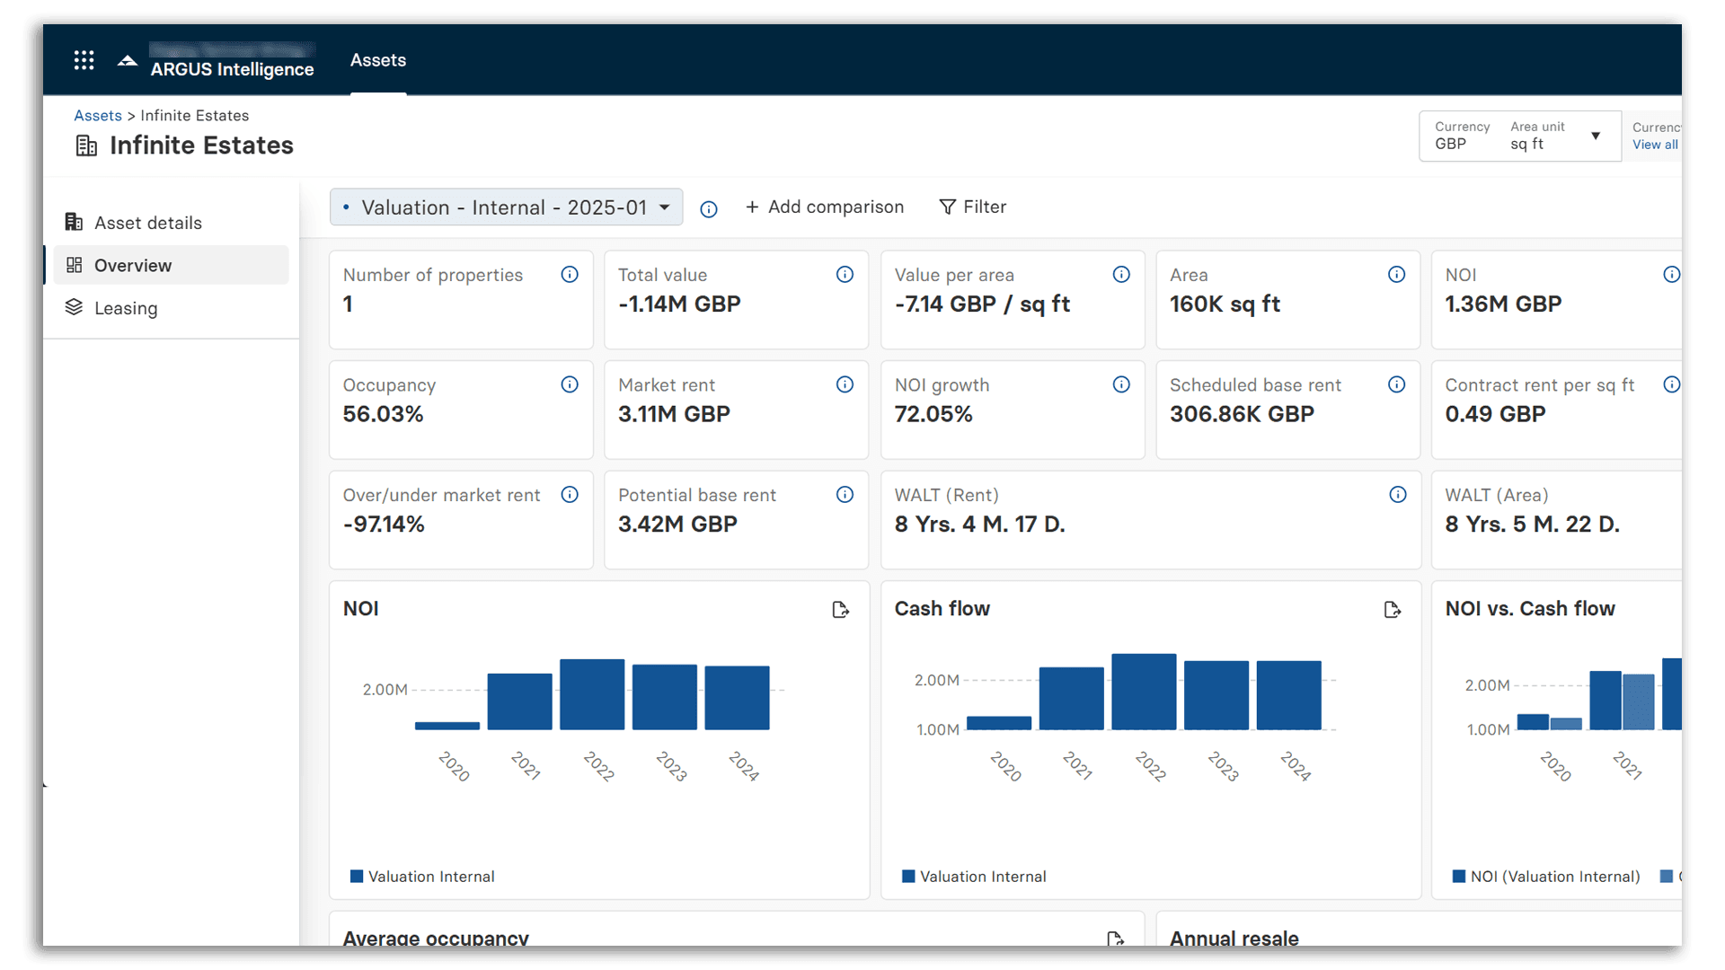Click the info icon beside the valuation selector
Image resolution: width=1725 pixels, height=970 pixels.
[709, 209]
